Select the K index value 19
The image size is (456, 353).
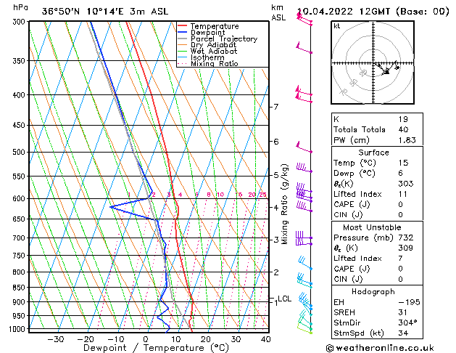point(403,119)
